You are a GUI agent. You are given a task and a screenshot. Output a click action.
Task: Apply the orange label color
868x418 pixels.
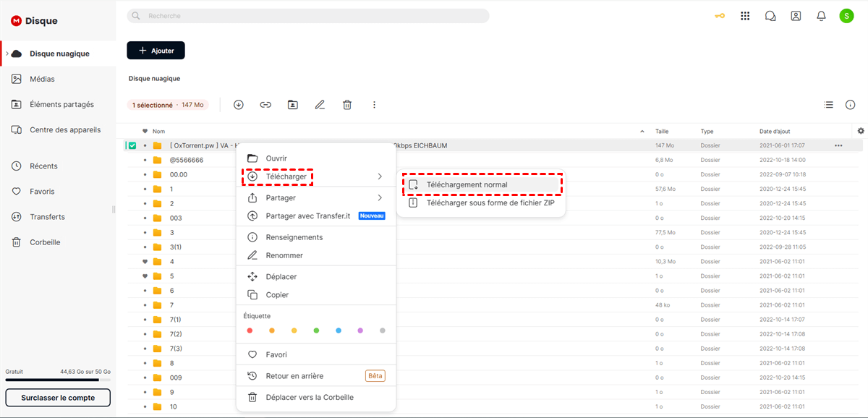pyautogui.click(x=272, y=330)
